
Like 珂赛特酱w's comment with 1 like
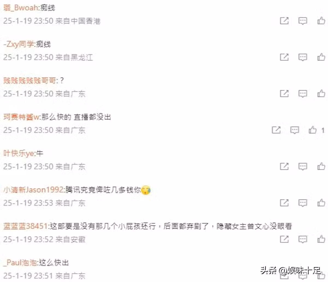click(313, 130)
